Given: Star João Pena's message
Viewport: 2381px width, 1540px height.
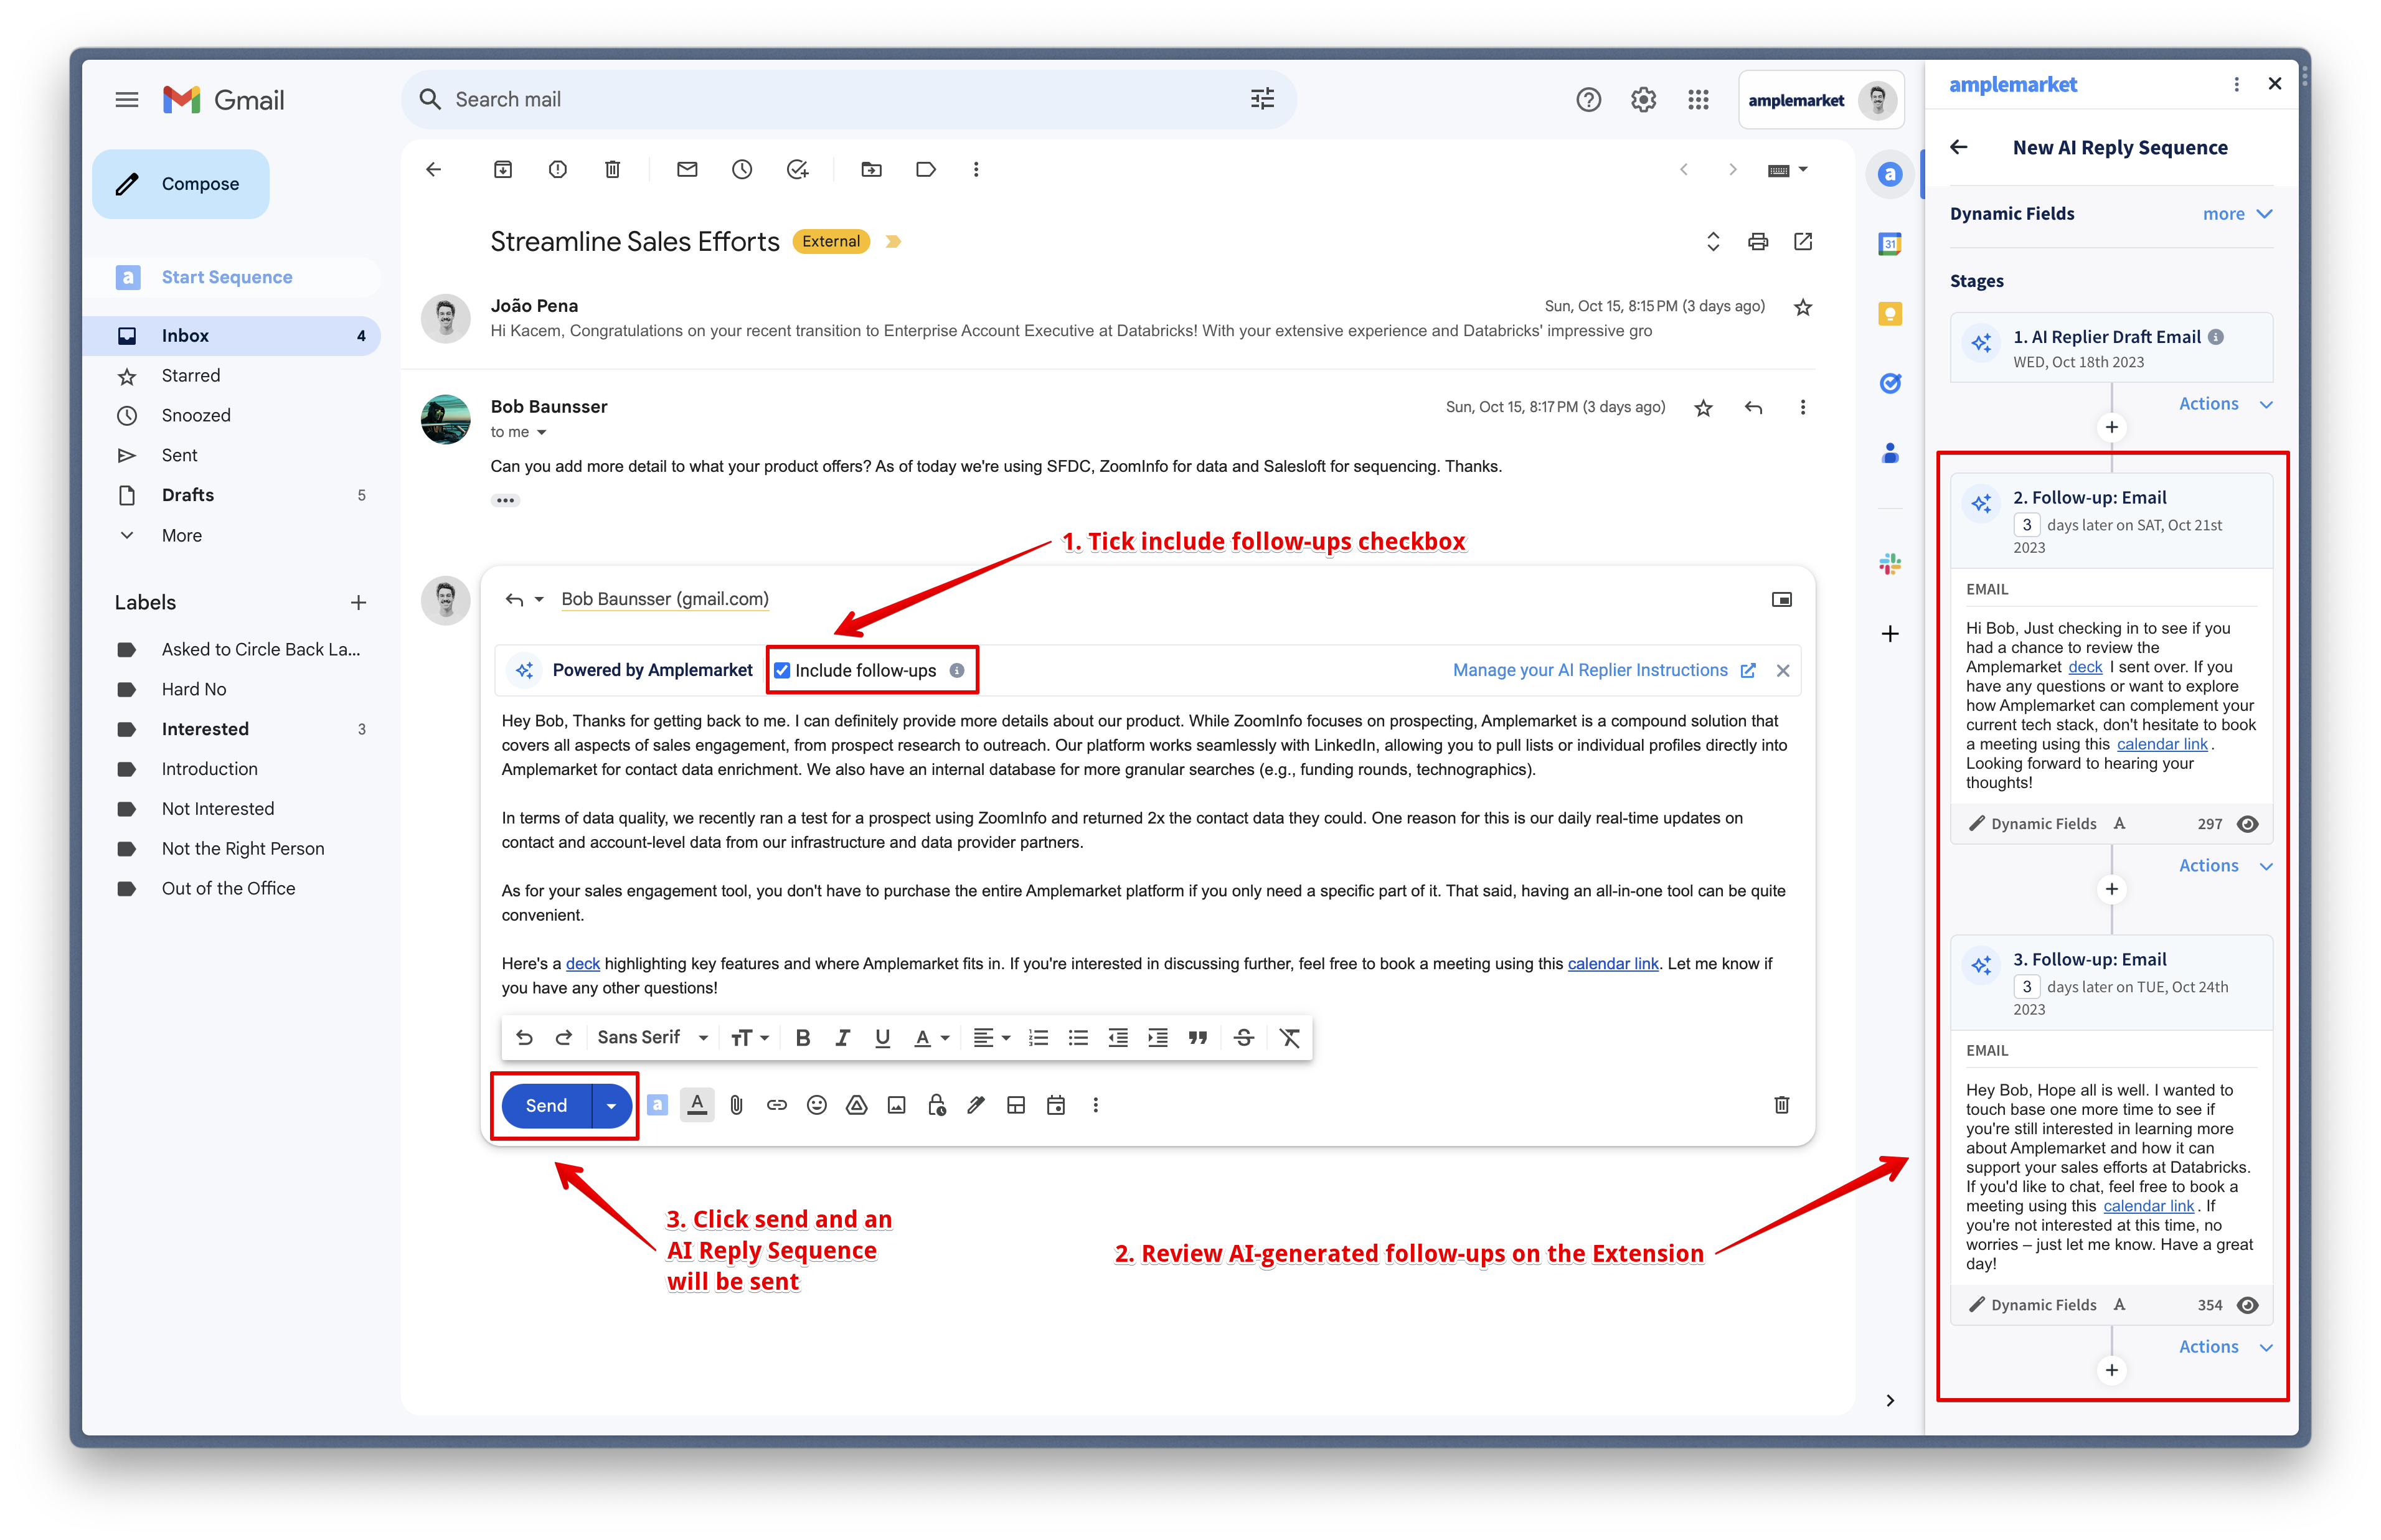Looking at the screenshot, I should [1803, 308].
